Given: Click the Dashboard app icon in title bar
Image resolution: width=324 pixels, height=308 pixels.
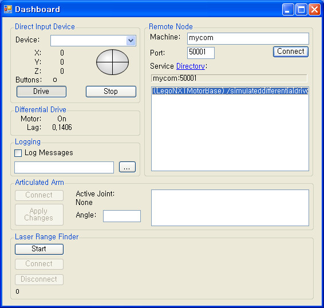Looking at the screenshot, I should [8, 9].
